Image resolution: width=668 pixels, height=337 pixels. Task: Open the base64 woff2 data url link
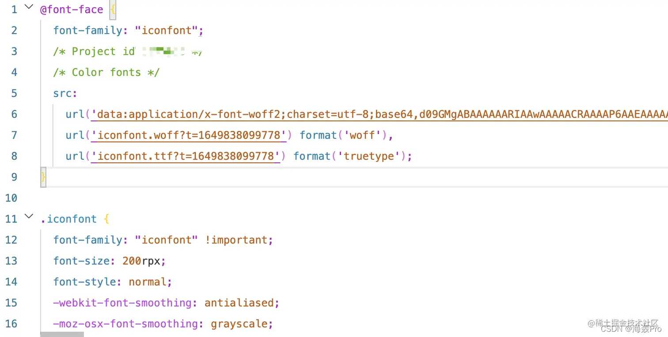click(x=380, y=114)
